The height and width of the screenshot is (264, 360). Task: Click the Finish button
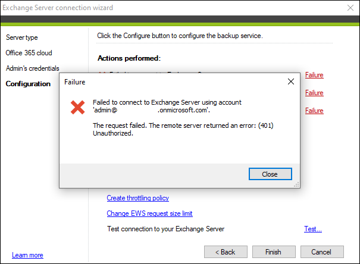tap(274, 252)
